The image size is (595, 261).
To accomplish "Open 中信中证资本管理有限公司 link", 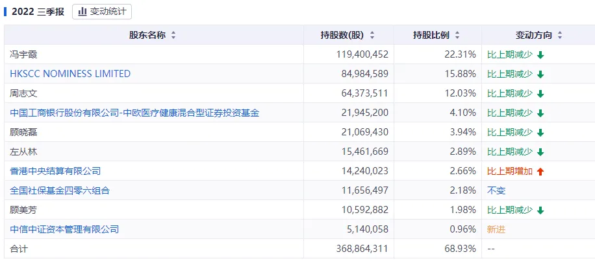I will pyautogui.click(x=64, y=229).
